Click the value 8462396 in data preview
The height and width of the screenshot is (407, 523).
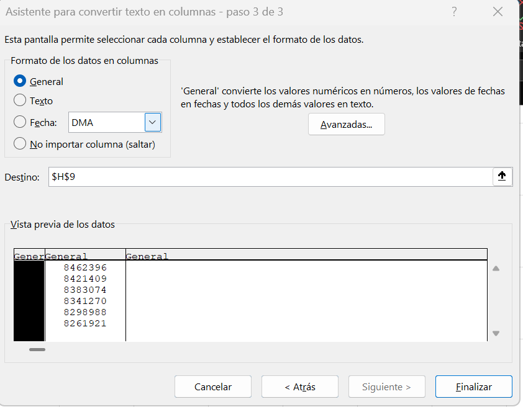85,267
